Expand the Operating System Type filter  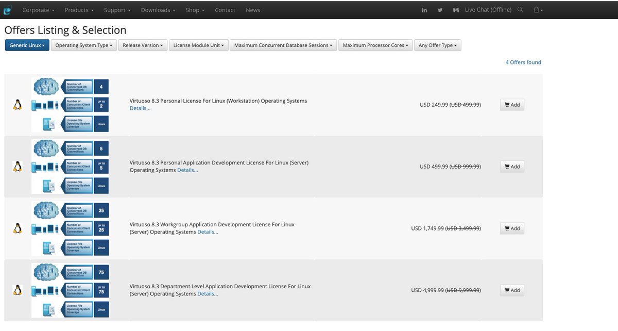(84, 45)
